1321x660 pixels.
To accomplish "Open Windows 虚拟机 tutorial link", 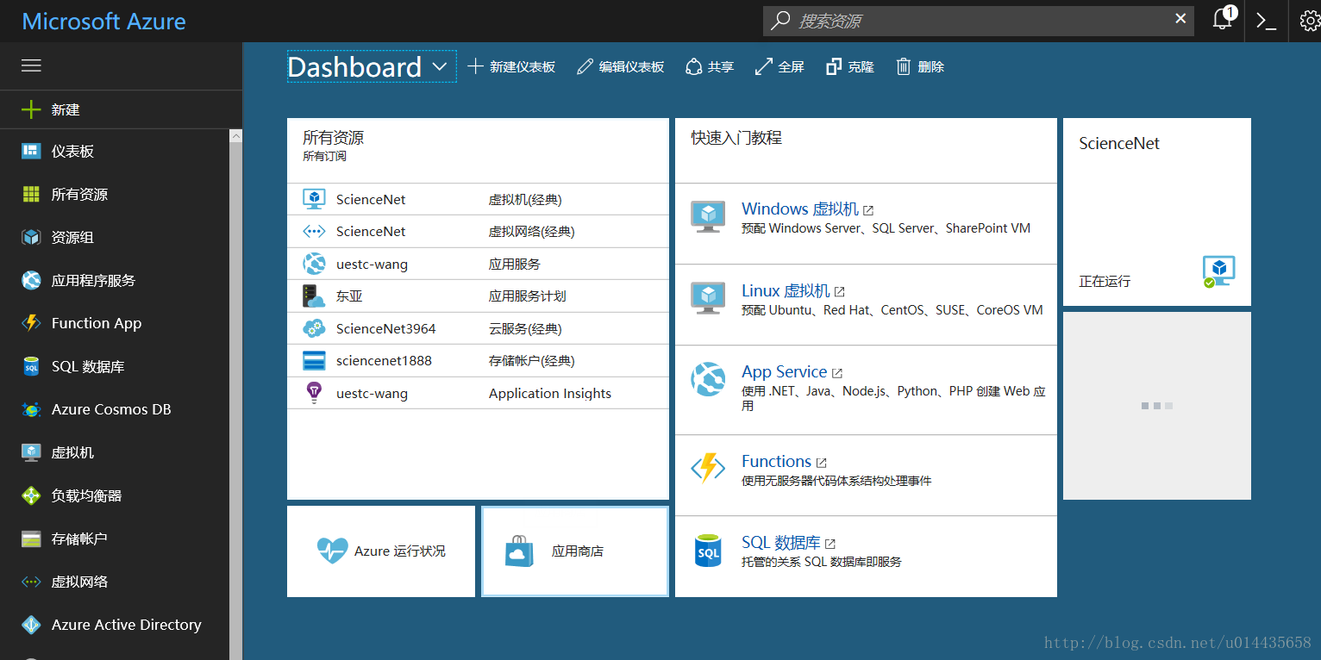I will (807, 209).
